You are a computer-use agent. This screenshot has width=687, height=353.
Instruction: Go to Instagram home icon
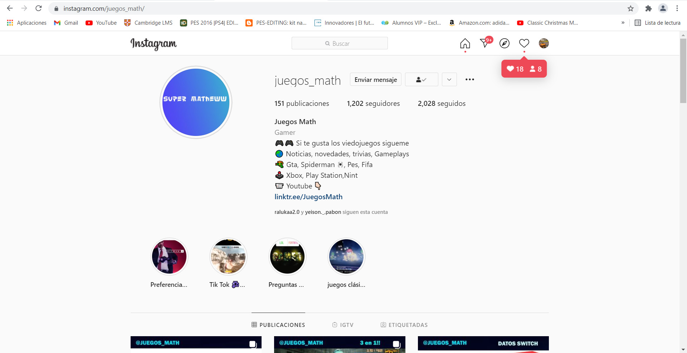465,43
